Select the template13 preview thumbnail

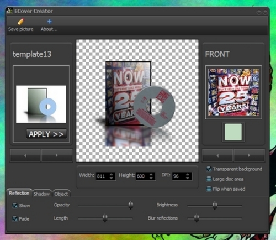(x=41, y=104)
